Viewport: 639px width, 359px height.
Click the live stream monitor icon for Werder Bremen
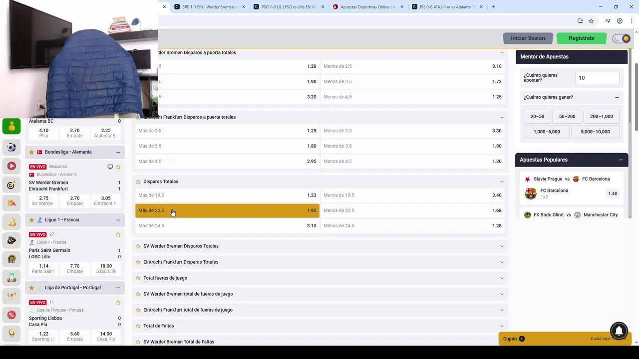[110, 167]
